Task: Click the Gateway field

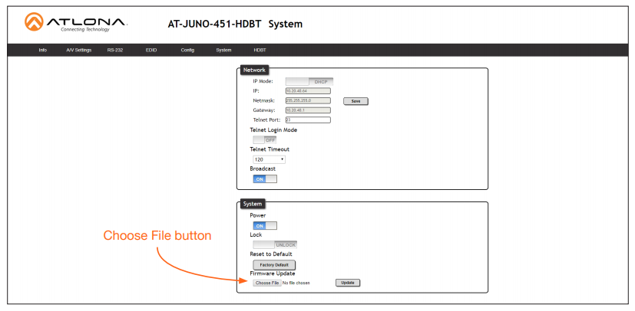Action: [x=308, y=110]
